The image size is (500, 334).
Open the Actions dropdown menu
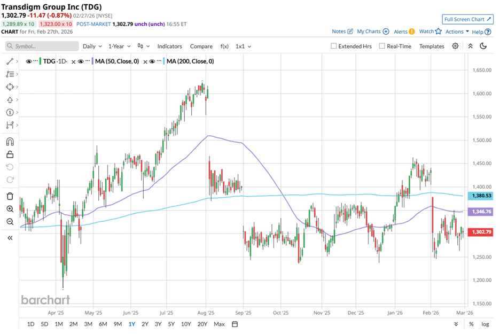coord(457,32)
